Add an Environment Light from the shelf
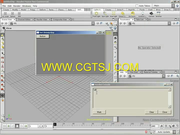180x135 pixels. click(x=133, y=14)
